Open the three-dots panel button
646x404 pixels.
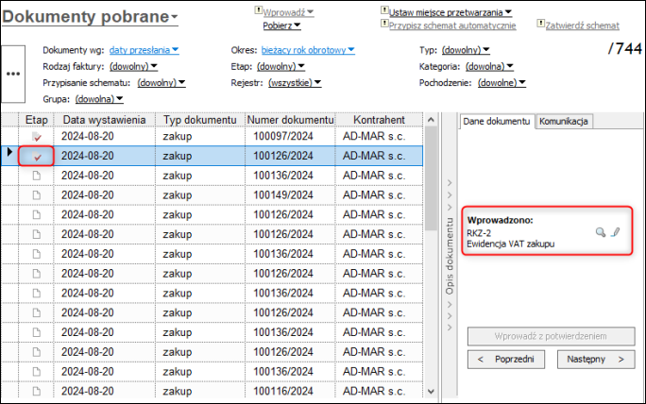click(13, 74)
